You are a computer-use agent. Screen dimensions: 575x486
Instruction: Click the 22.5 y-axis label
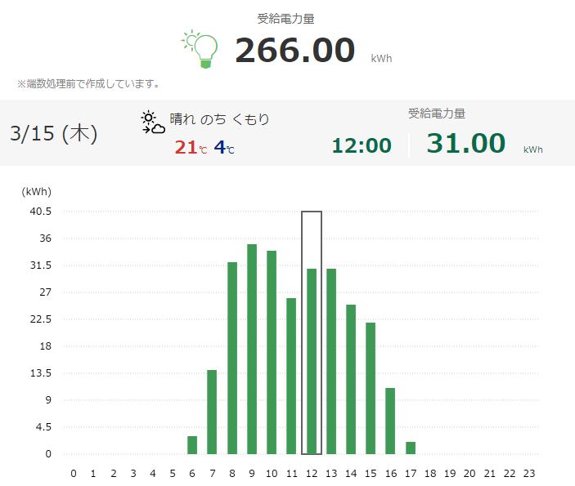pos(41,319)
